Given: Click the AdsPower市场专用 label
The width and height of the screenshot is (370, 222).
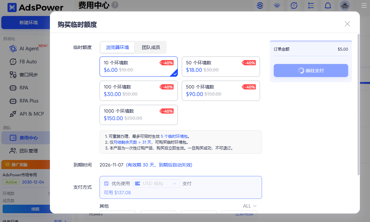Looking at the screenshot, I should point(20,175).
